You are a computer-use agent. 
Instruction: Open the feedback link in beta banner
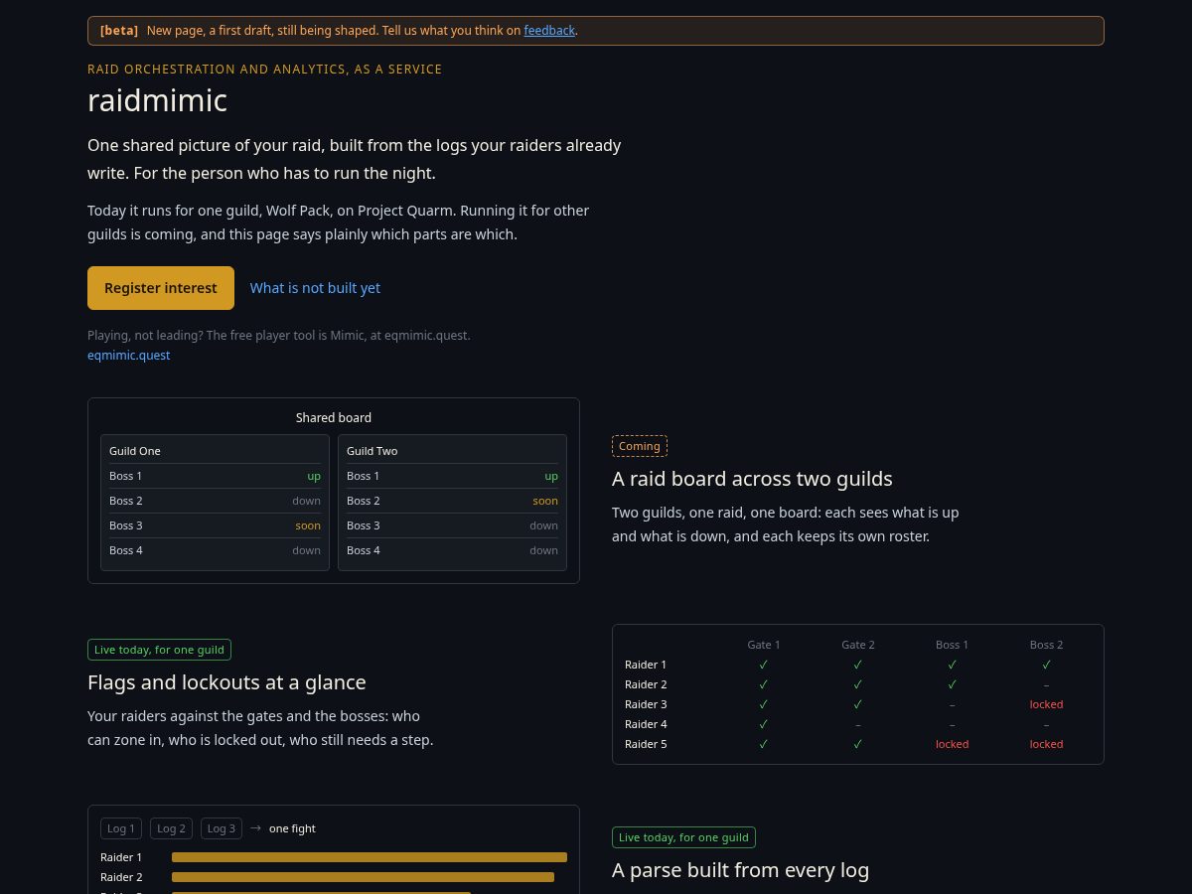(549, 31)
